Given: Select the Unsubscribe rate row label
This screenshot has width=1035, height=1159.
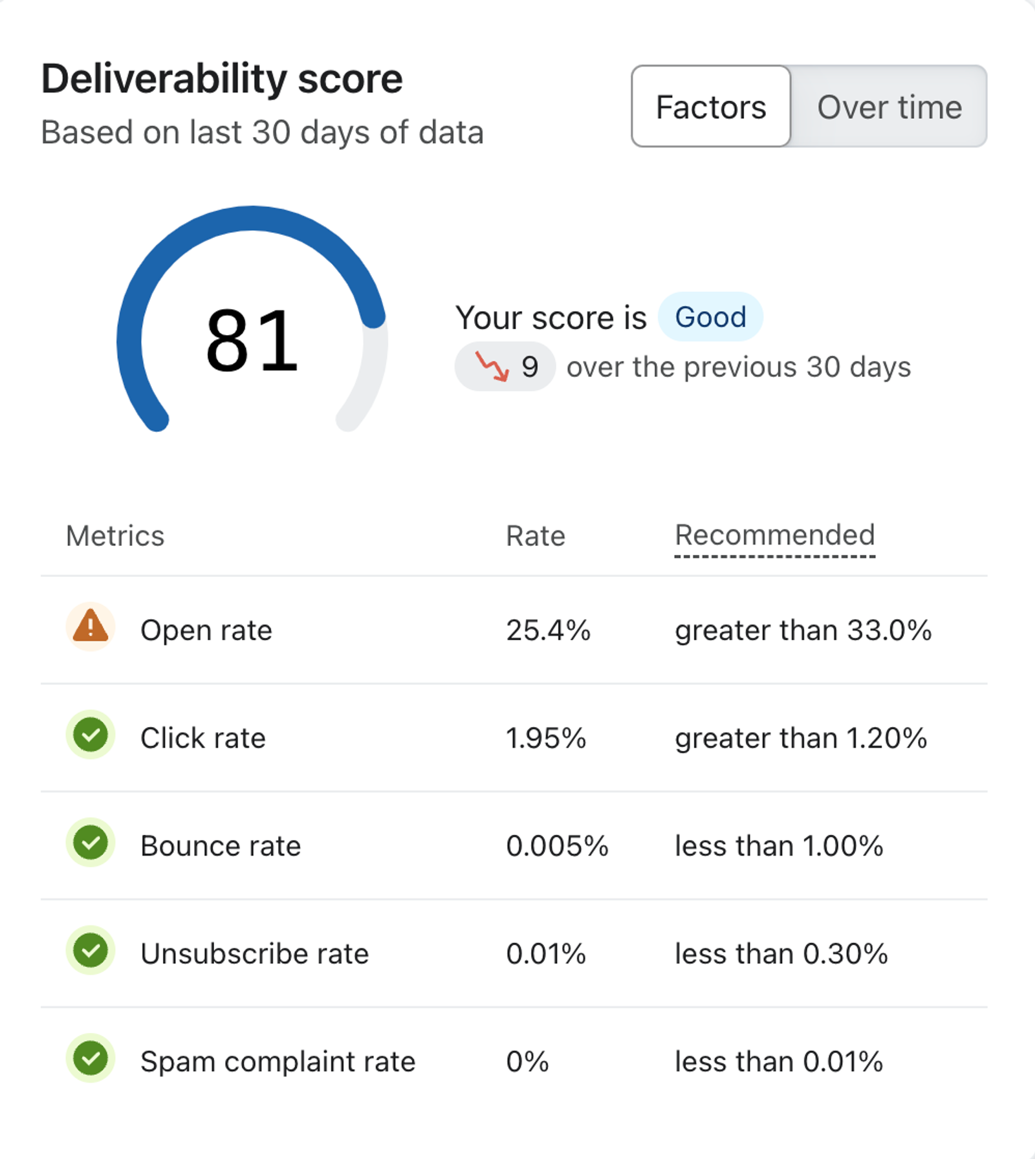Looking at the screenshot, I should [254, 953].
